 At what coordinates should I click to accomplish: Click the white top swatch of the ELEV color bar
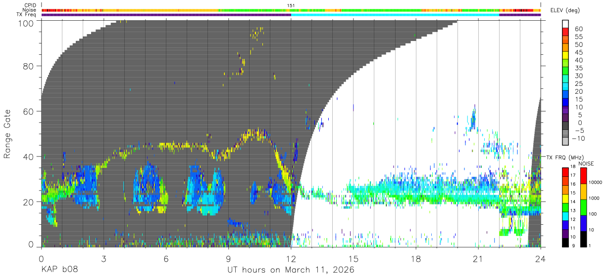(x=565, y=24)
